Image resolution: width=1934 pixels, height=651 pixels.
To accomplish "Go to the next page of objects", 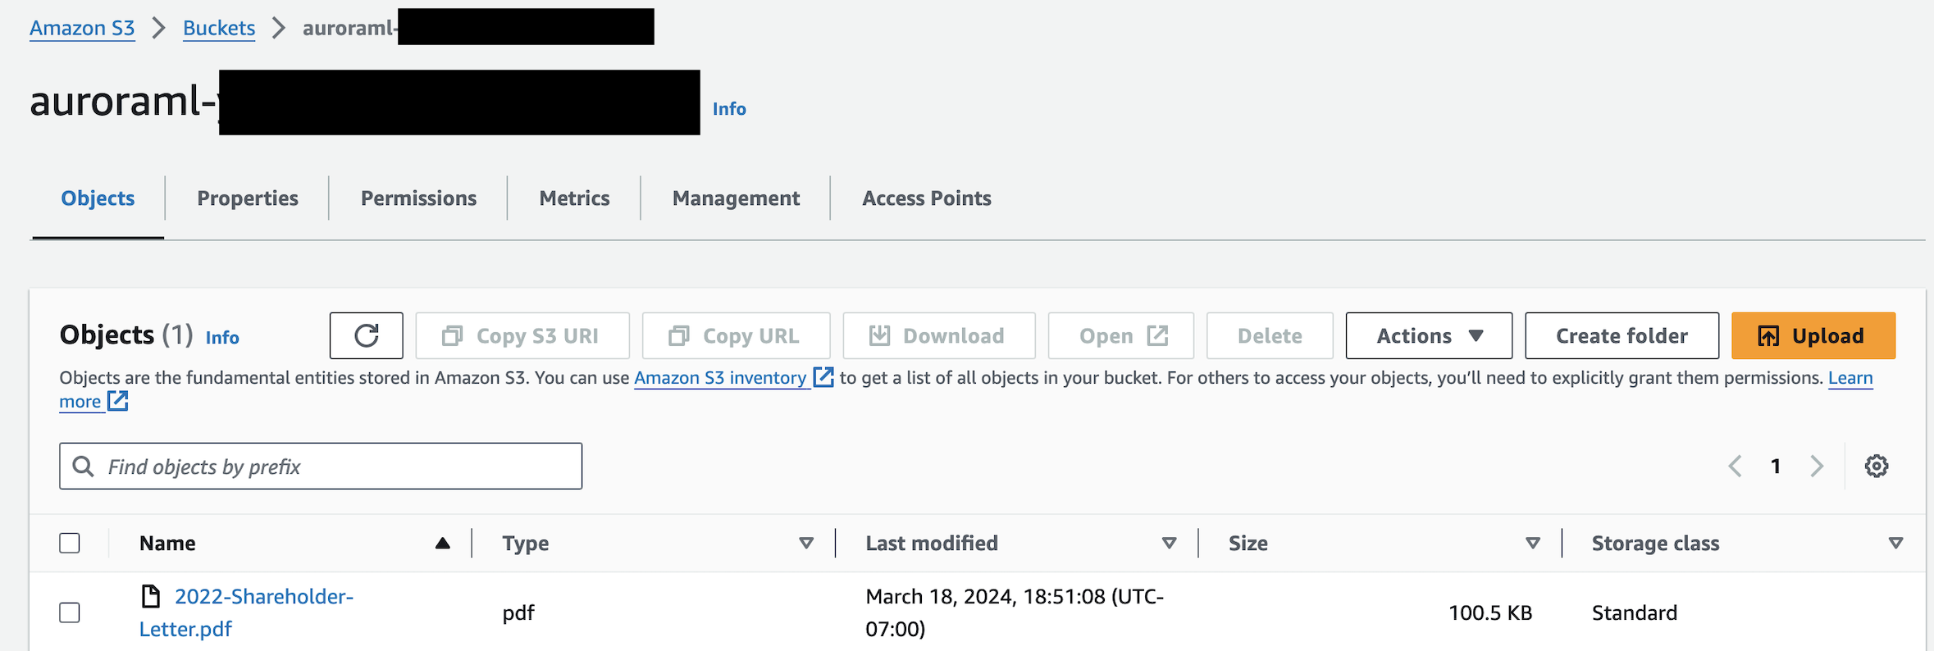I will coord(1817,466).
